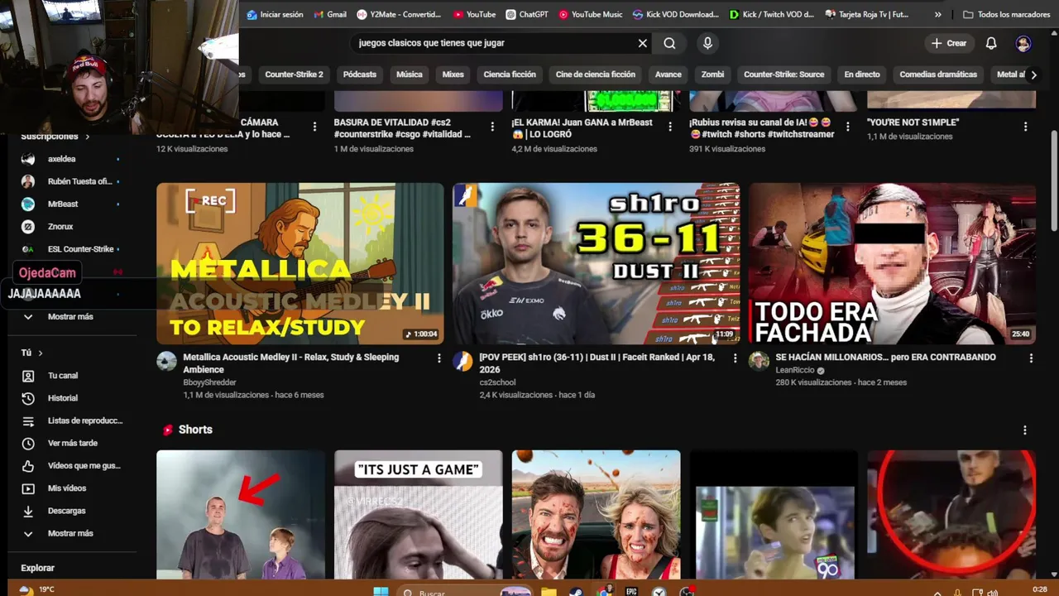Clear the search box with the X
The image size is (1059, 596).
[x=642, y=43]
